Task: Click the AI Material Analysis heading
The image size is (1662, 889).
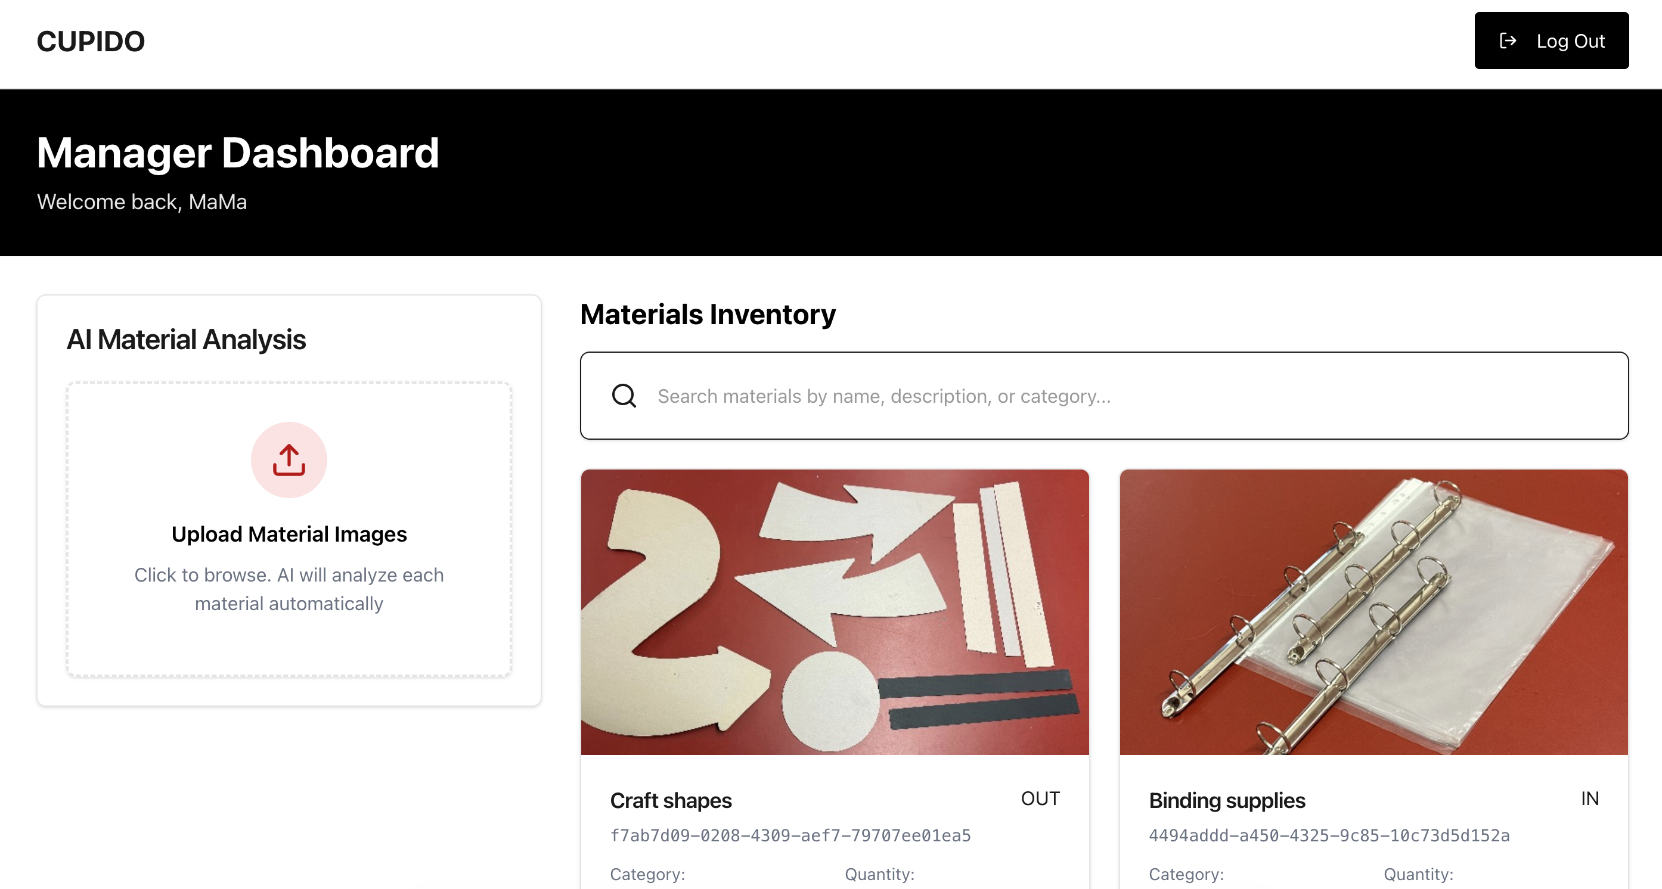Action: pyautogui.click(x=186, y=339)
